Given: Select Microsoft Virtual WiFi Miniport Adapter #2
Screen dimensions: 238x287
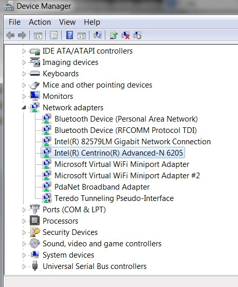Looking at the screenshot, I should (x=127, y=176).
